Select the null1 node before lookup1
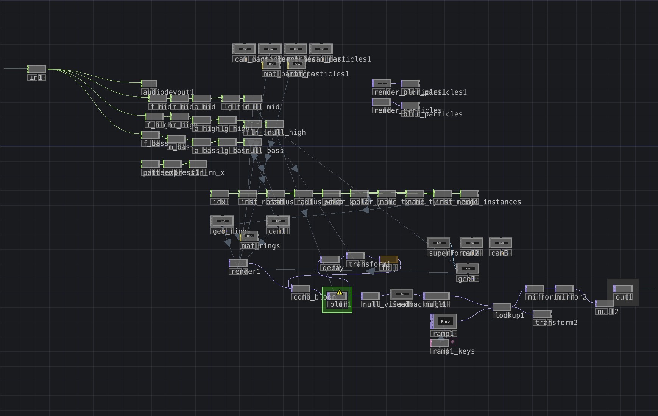The image size is (658, 416). [436, 296]
